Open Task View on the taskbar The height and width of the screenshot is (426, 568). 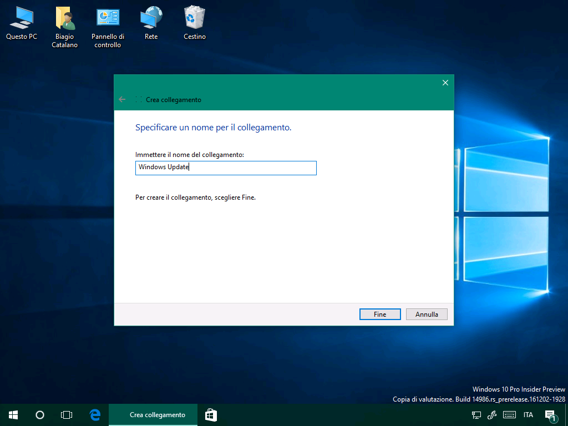pyautogui.click(x=67, y=415)
